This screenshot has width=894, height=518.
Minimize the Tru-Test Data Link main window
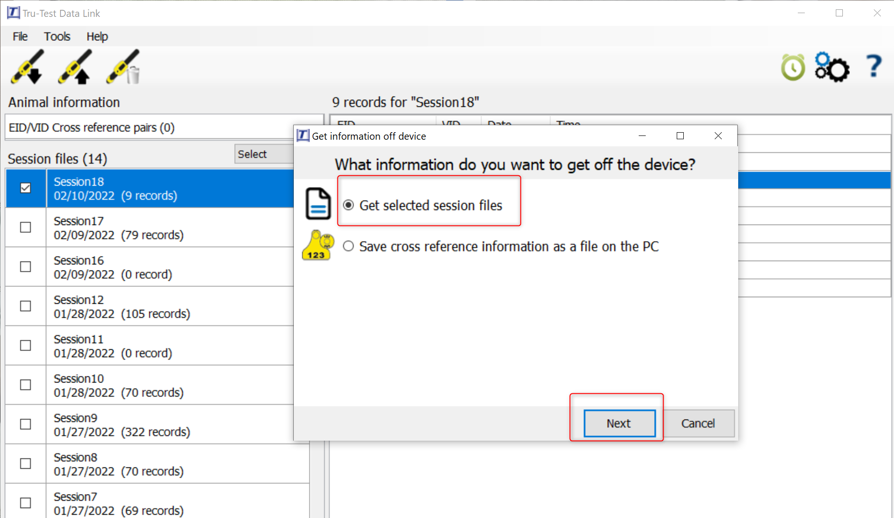point(802,13)
